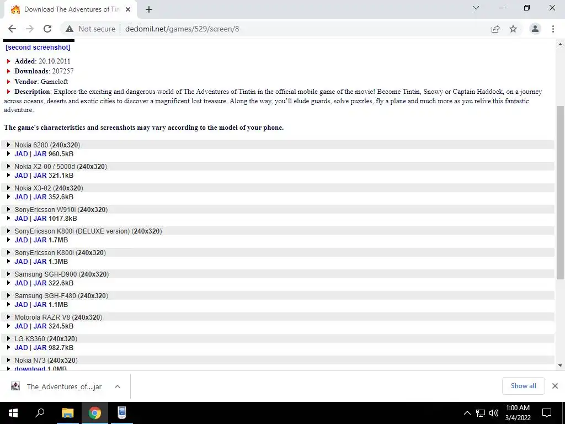This screenshot has width=565, height=424.
Task: Open the Chrome profile avatar
Action: coord(535,29)
